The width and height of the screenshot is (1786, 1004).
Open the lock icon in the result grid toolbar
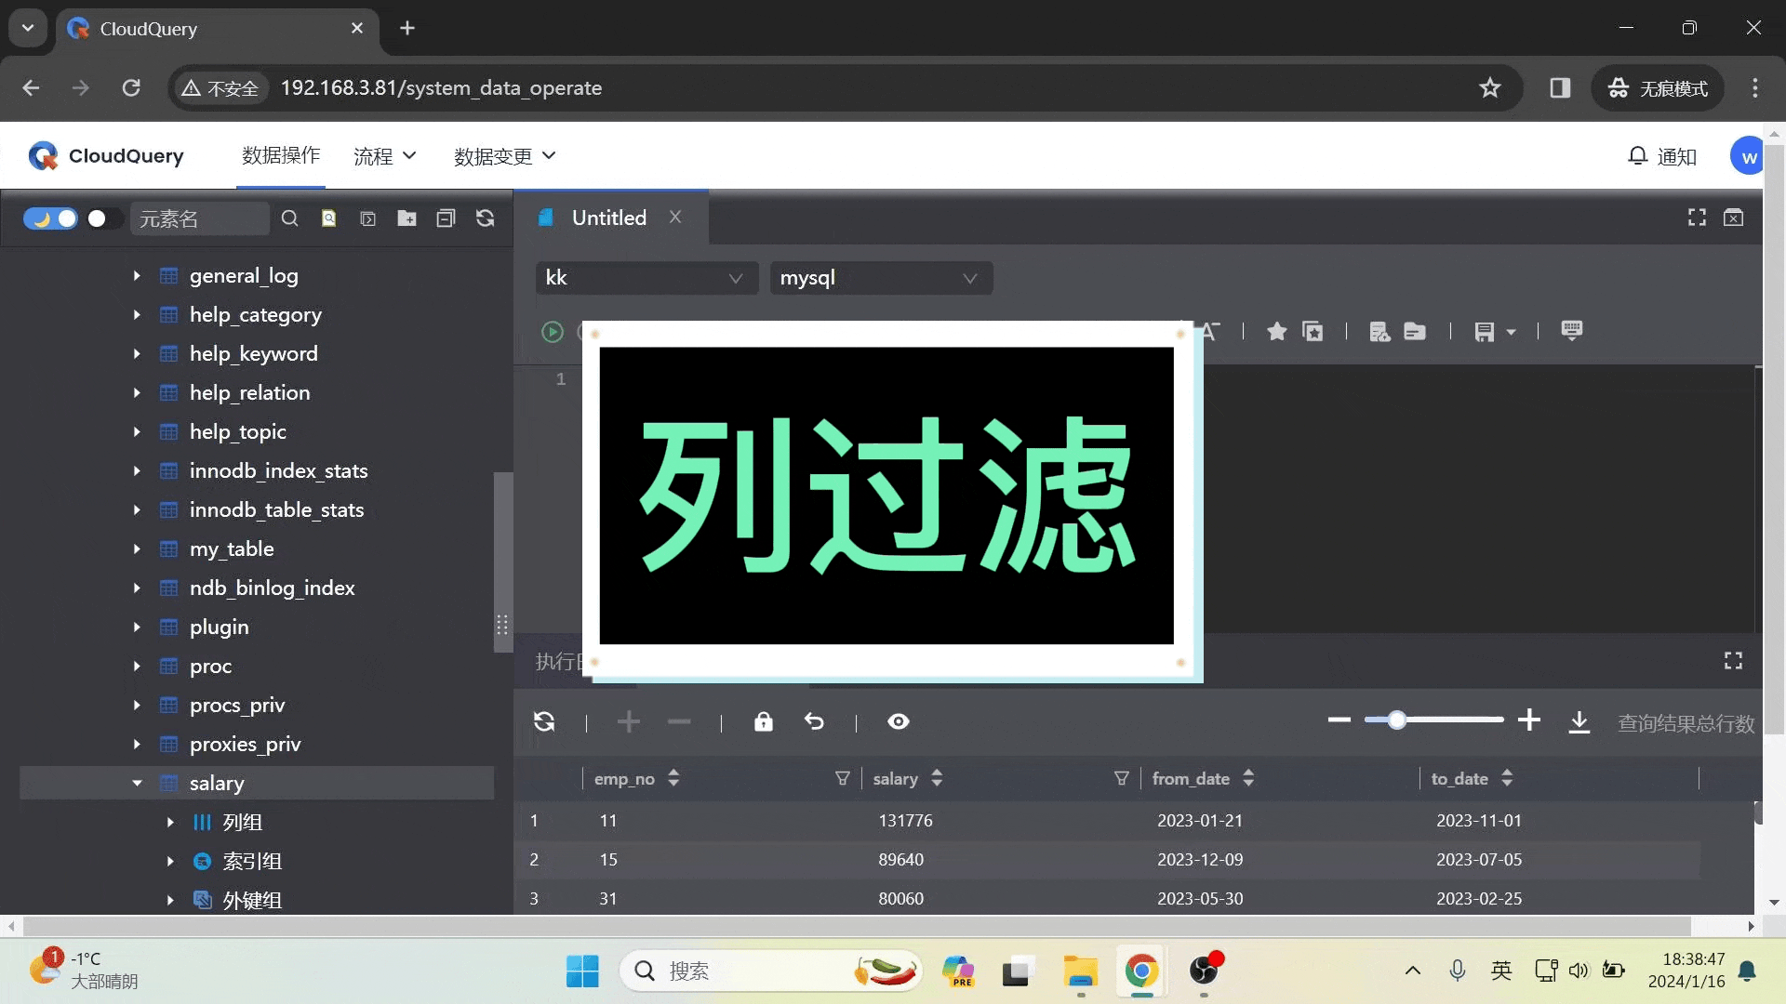pyautogui.click(x=763, y=721)
